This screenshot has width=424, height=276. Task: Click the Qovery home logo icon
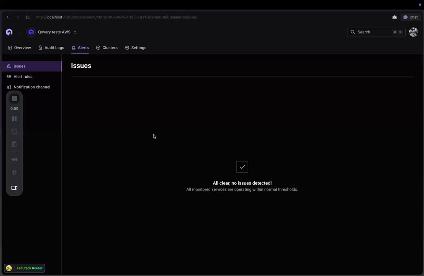click(9, 32)
